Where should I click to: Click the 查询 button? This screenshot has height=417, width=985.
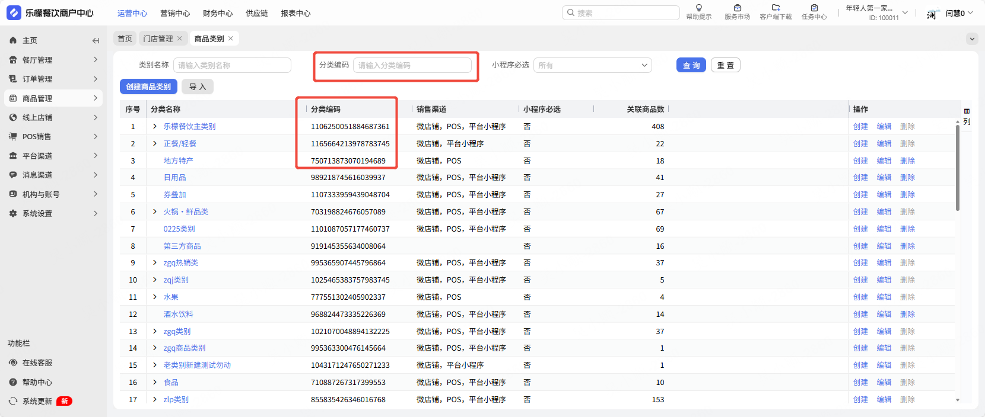(691, 65)
